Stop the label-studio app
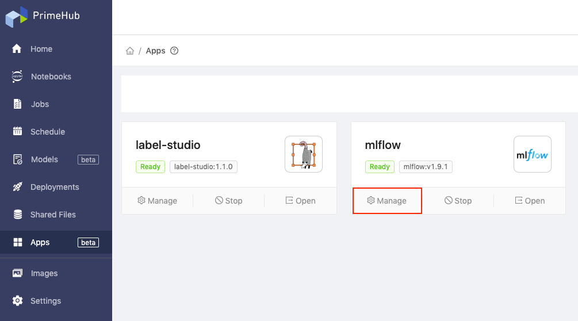The image size is (578, 321). [228, 201]
